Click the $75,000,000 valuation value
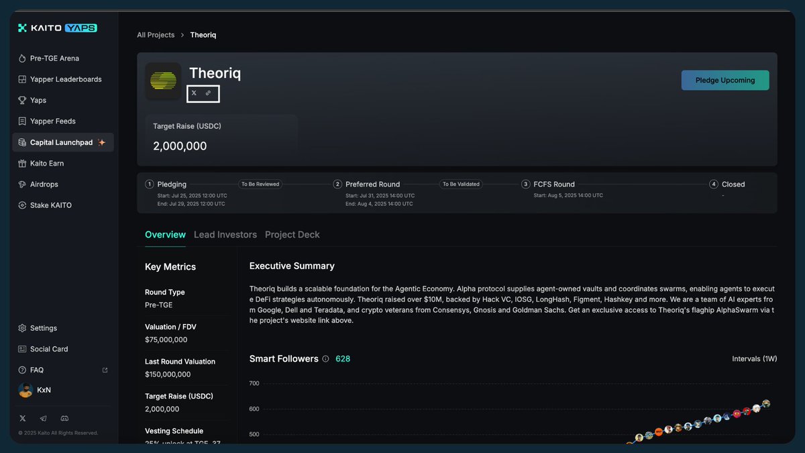 pos(166,340)
